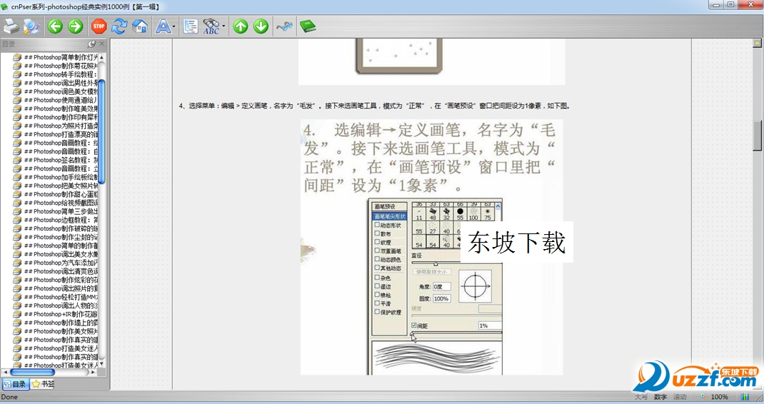Open topic 'Photoshop制作墙上的裂'
The width and height of the screenshot is (764, 404).
(61, 323)
